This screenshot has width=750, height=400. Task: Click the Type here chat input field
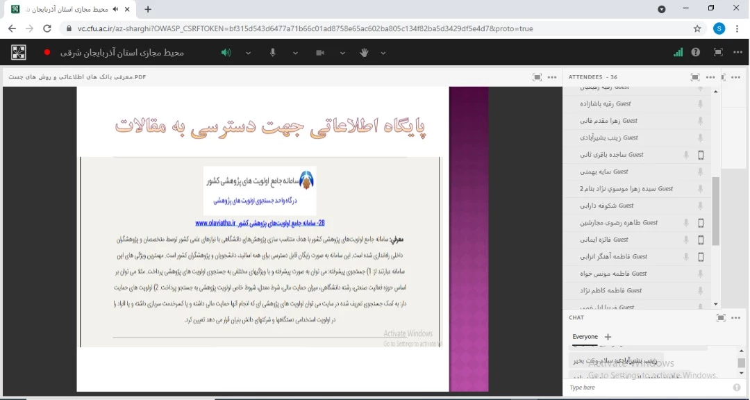pos(646,387)
